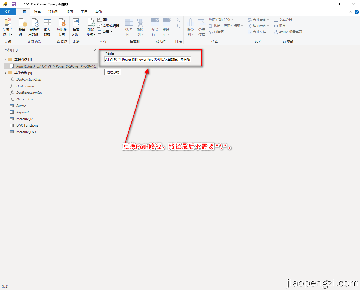Viewport: 360px width, 290px height.
Task: Click the Save icon in title bar
Action: pos(14,4)
